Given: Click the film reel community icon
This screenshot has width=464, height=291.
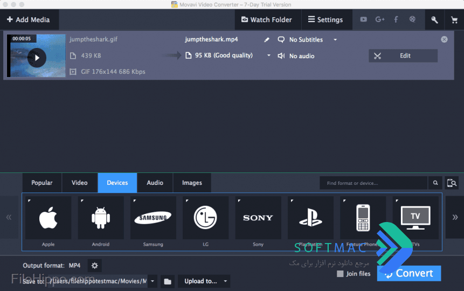Looking at the screenshot, I should tap(412, 19).
